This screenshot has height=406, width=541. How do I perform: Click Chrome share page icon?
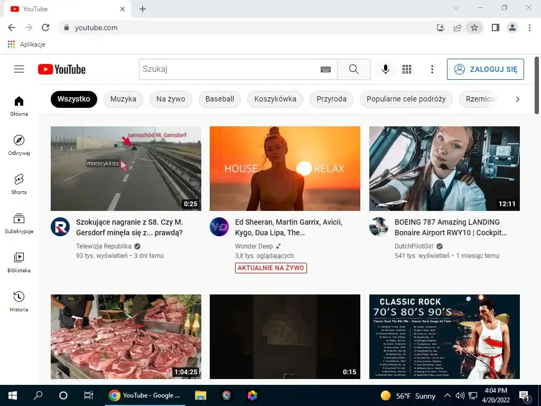pyautogui.click(x=458, y=27)
